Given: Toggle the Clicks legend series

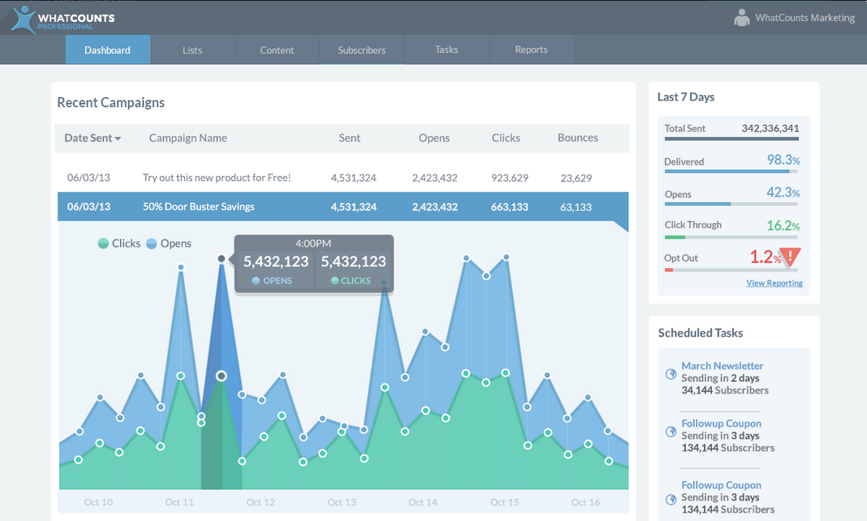Looking at the screenshot, I should point(119,243).
